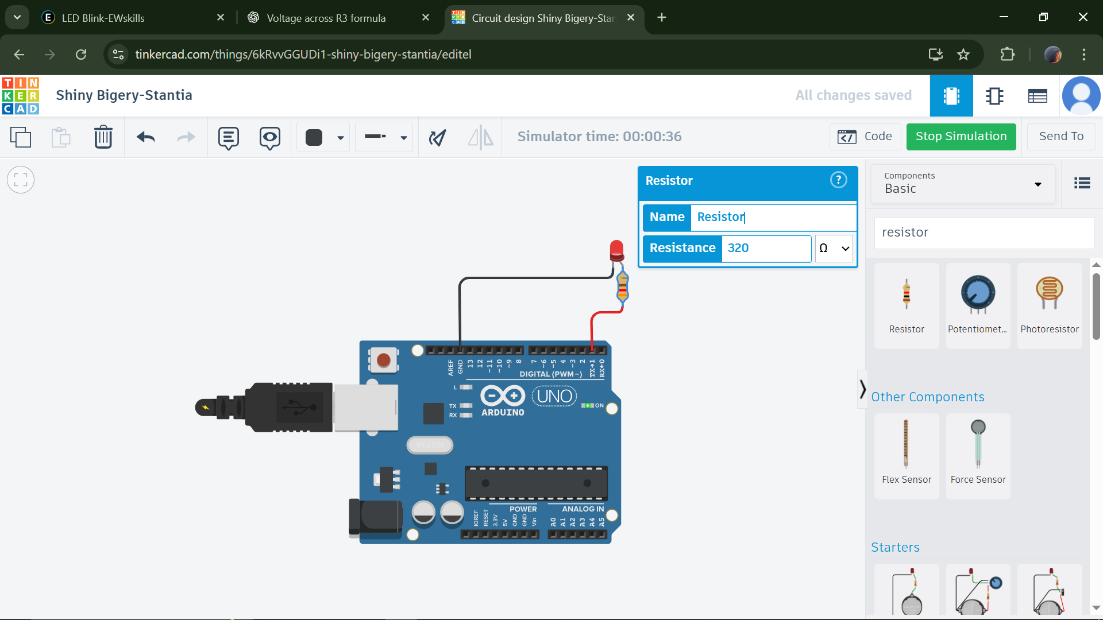
Task: Switch to Voltage across R3 formula tab
Action: click(x=326, y=18)
